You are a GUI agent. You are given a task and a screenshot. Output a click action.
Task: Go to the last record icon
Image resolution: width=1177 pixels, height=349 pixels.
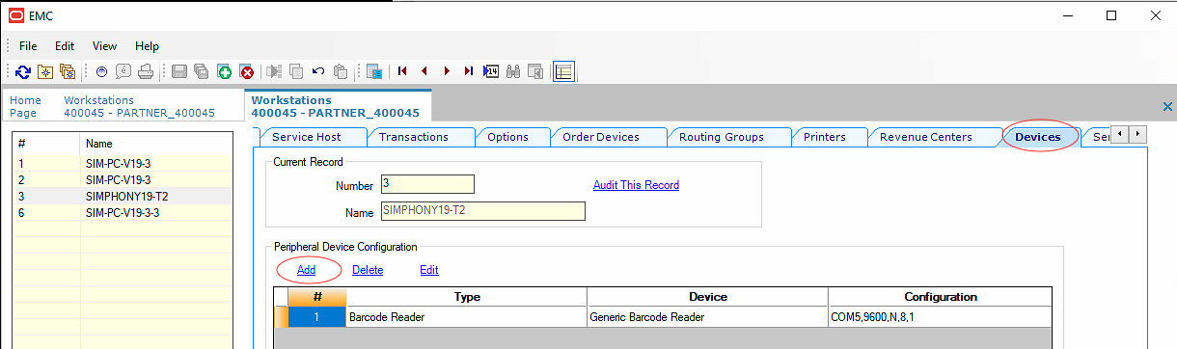[x=469, y=71]
